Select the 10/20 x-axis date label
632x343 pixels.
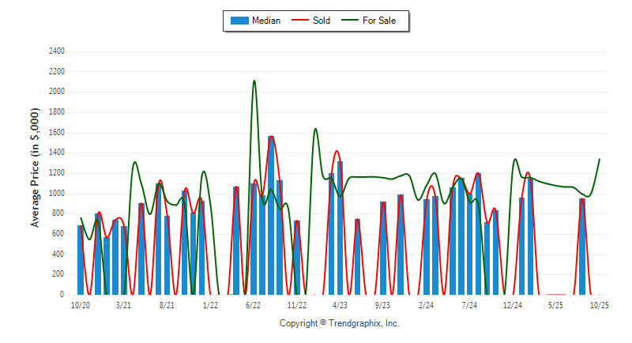coord(81,305)
